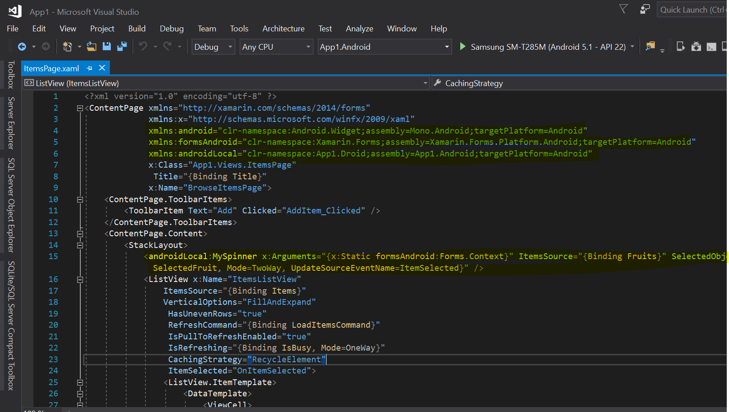729x412 pixels.
Task: Open the Architecture menu
Action: pos(283,28)
